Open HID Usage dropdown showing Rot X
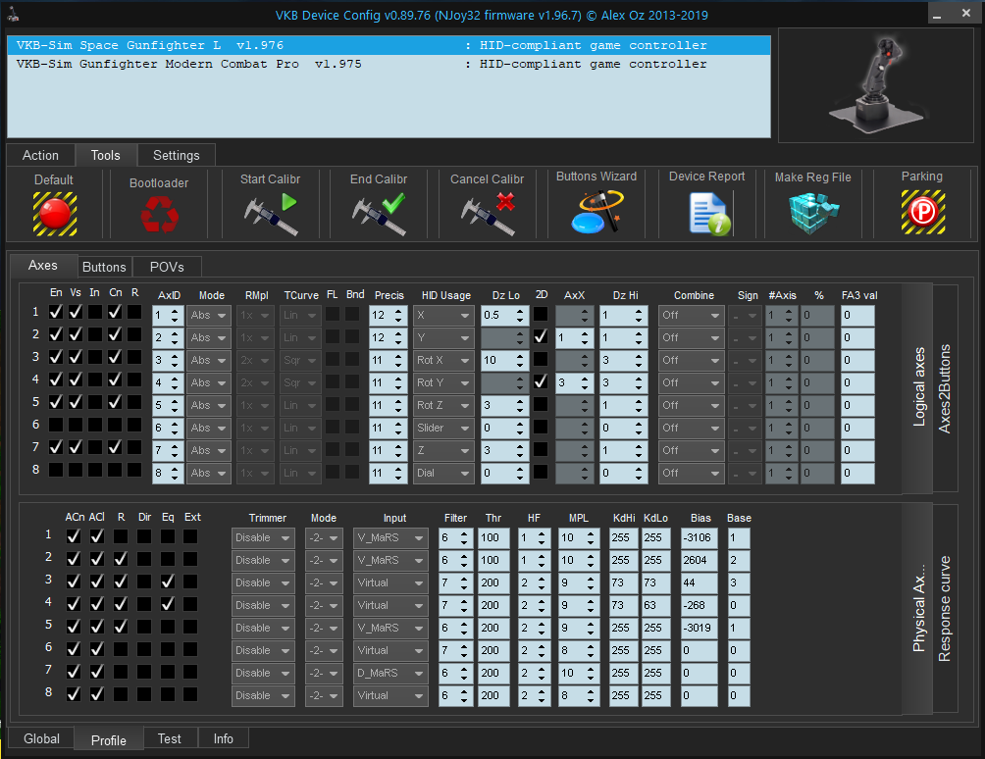Viewport: 985px width, 759px height. tap(443, 360)
